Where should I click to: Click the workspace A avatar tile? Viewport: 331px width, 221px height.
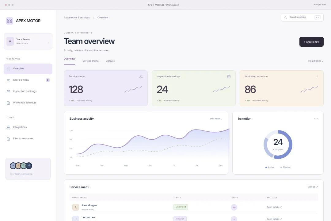click(10, 41)
